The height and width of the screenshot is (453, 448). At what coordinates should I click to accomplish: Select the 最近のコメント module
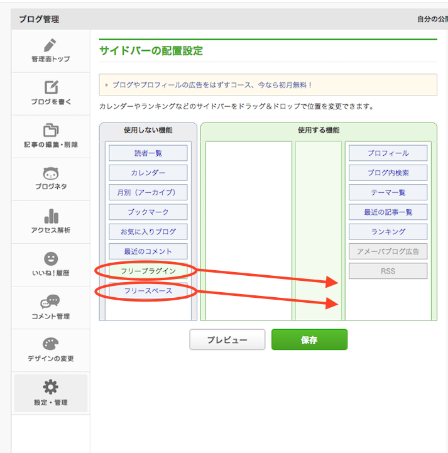(x=148, y=251)
